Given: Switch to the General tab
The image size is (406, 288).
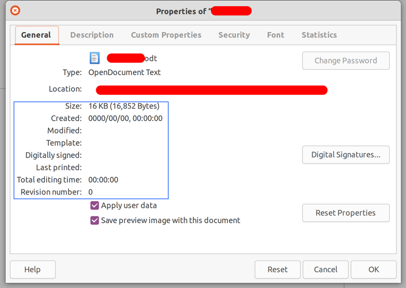Looking at the screenshot, I should [37, 35].
